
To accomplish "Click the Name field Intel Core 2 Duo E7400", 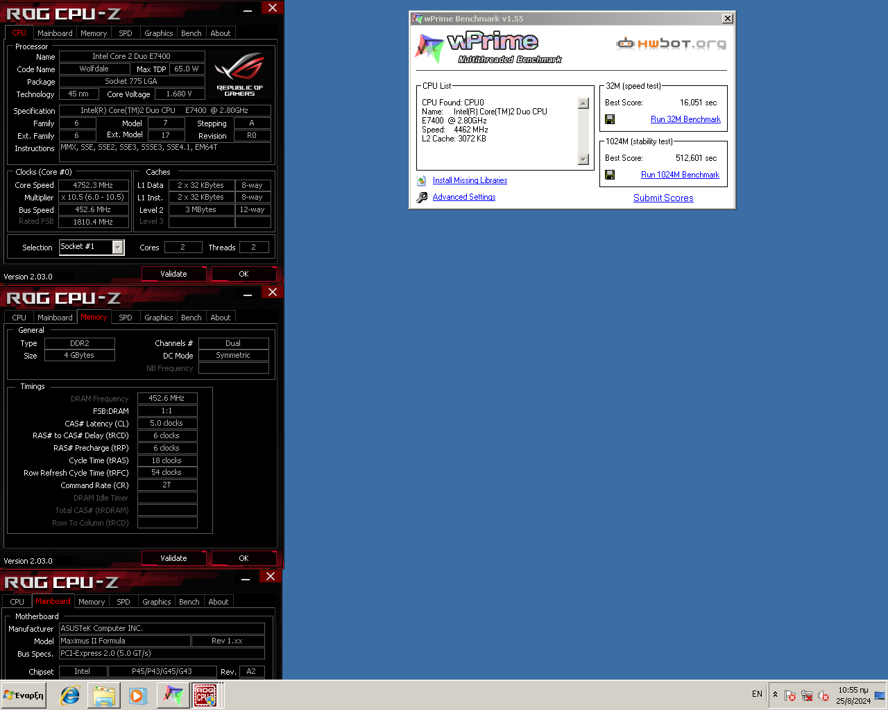I will 131,56.
